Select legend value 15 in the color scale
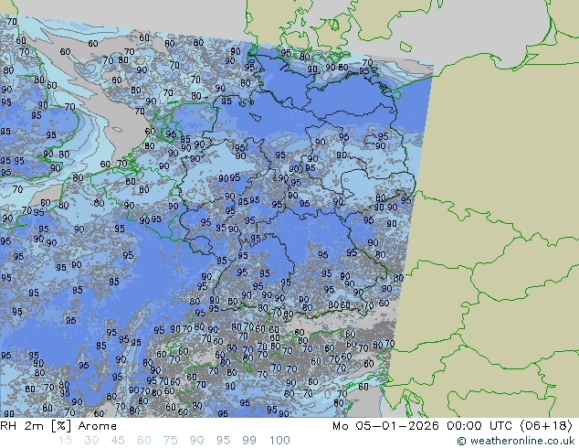Screen dimensions: 579x448 coord(65,441)
